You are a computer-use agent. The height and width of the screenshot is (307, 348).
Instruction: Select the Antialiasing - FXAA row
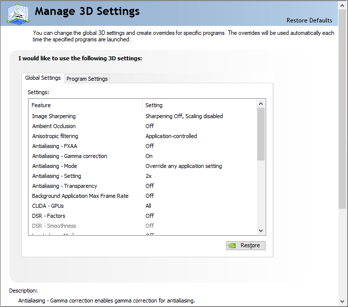click(x=142, y=146)
